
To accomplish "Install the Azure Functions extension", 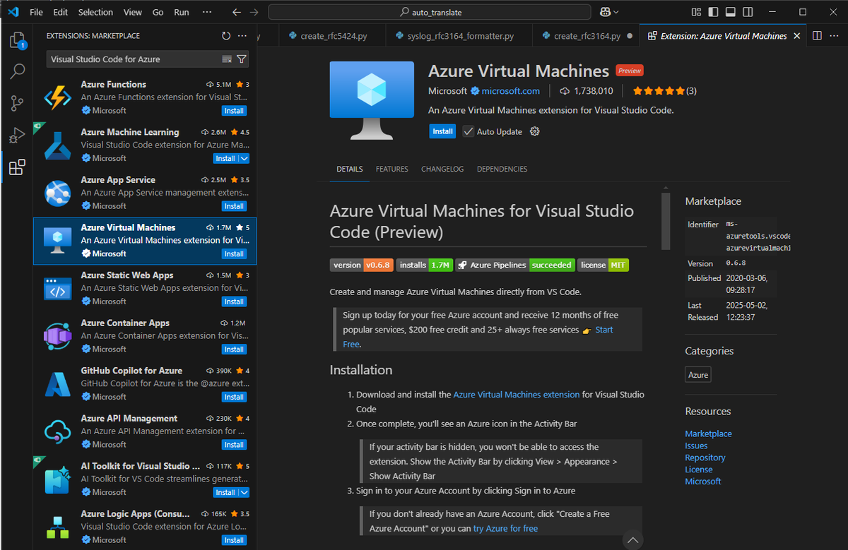I will pos(234,111).
